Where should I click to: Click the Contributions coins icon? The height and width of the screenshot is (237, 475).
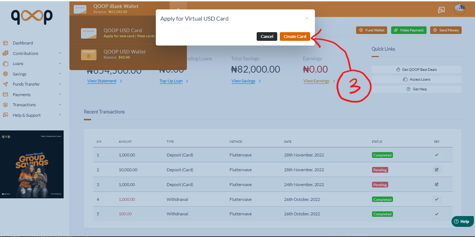5,53
